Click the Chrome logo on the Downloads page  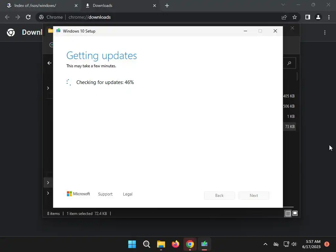click(x=11, y=32)
